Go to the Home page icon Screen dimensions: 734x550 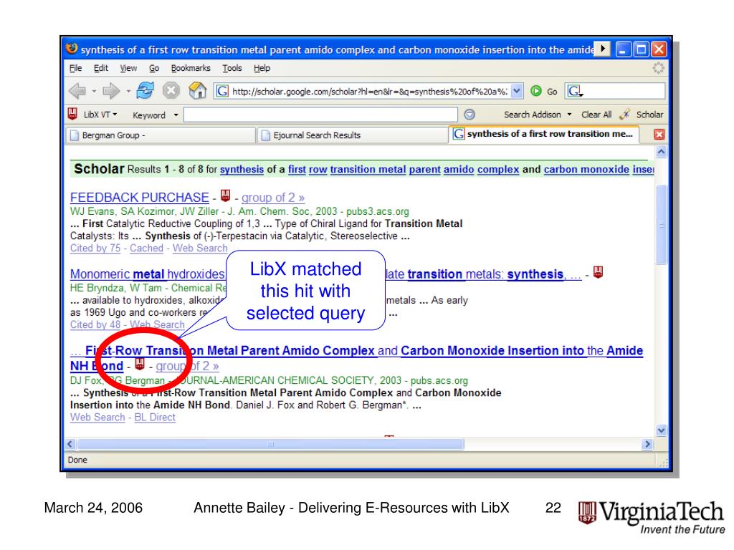[198, 90]
